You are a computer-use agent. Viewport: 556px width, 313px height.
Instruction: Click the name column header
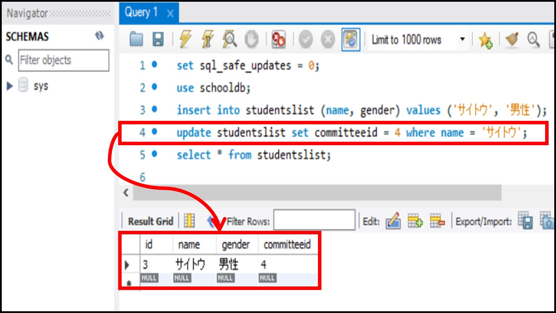point(195,245)
